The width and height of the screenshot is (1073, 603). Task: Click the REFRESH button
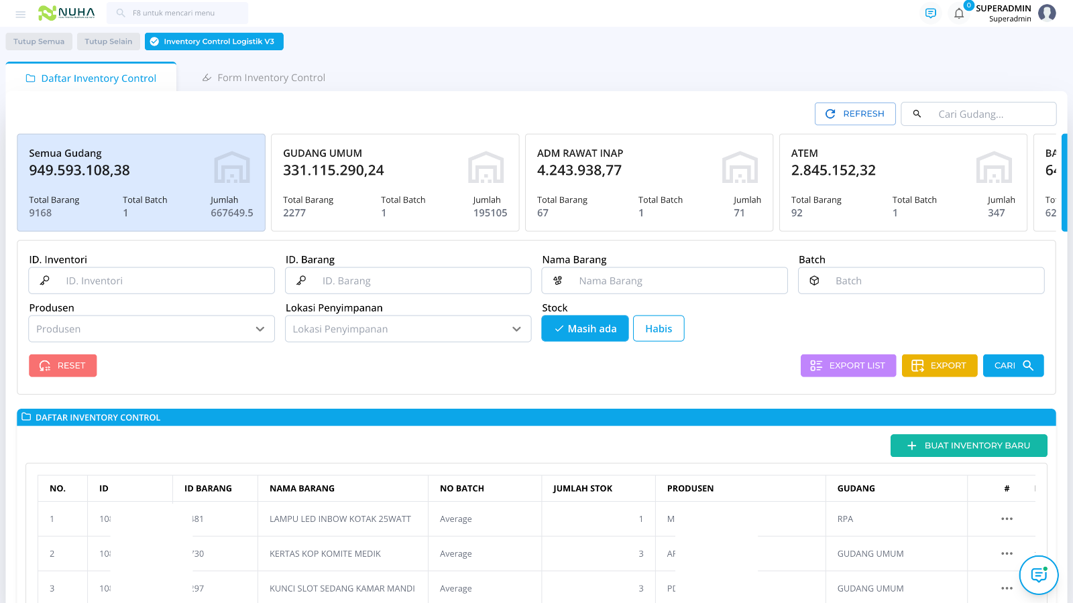pos(855,114)
